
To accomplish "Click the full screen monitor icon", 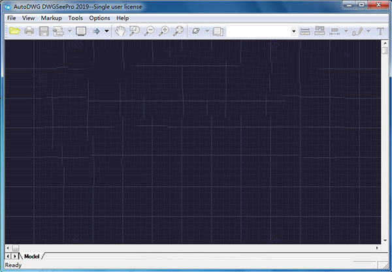I will coord(81,31).
